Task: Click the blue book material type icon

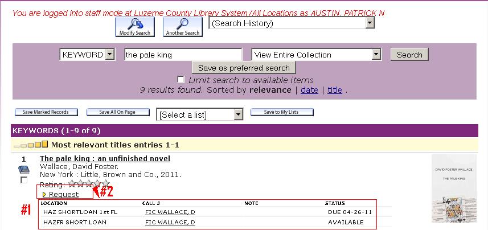Action: (x=23, y=170)
